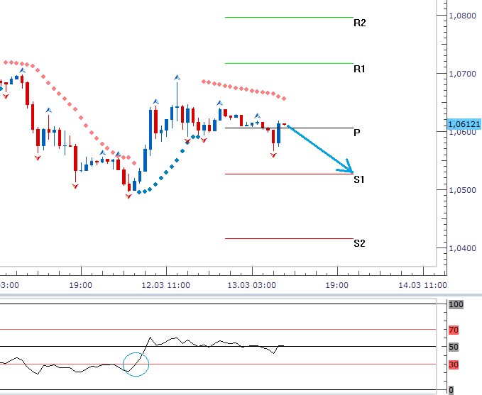The width and height of the screenshot is (482, 395).
Task: Click the R1 resistance level label
Action: [x=359, y=69]
